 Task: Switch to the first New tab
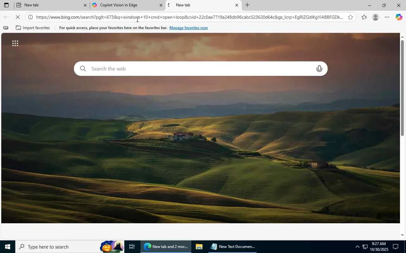(52, 5)
